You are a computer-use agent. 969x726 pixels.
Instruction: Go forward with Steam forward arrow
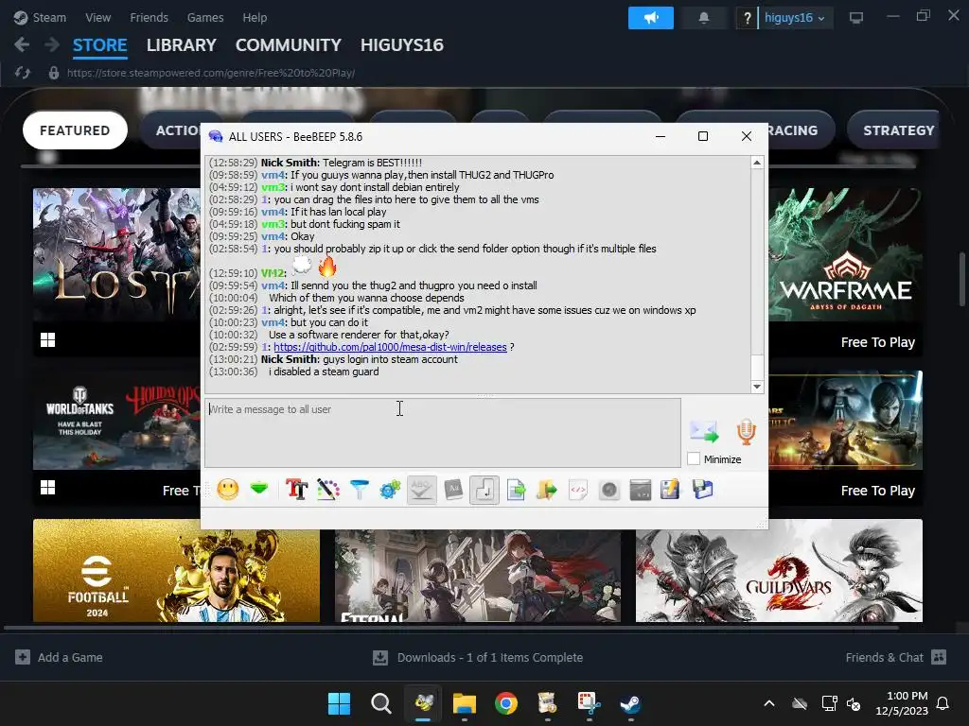[x=52, y=44]
